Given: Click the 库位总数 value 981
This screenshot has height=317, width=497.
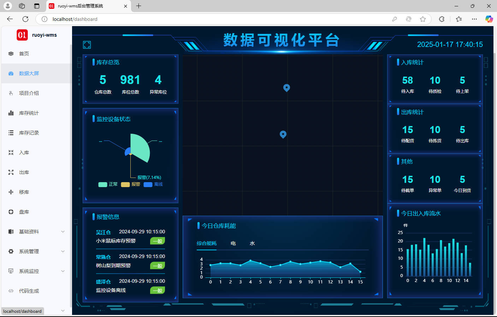Looking at the screenshot, I should (x=130, y=80).
